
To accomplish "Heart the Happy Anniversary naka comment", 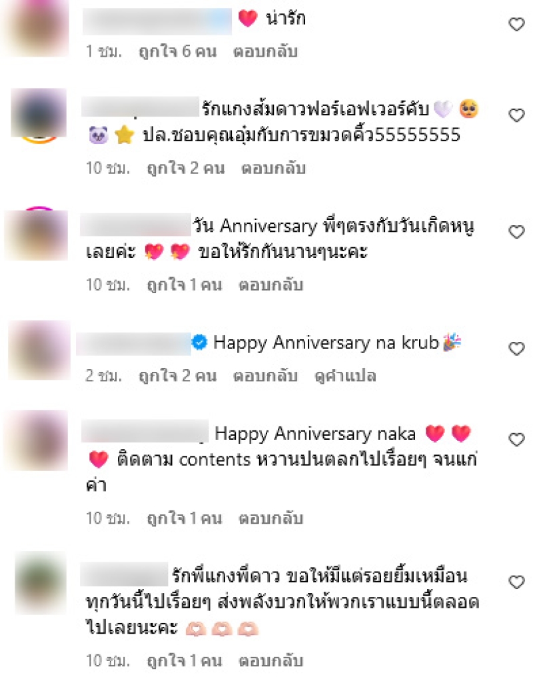I will [516, 440].
